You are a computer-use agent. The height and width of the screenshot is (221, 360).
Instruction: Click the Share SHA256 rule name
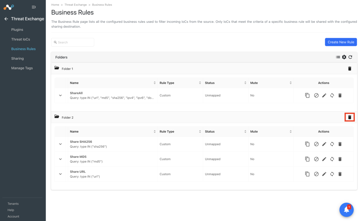click(81, 142)
